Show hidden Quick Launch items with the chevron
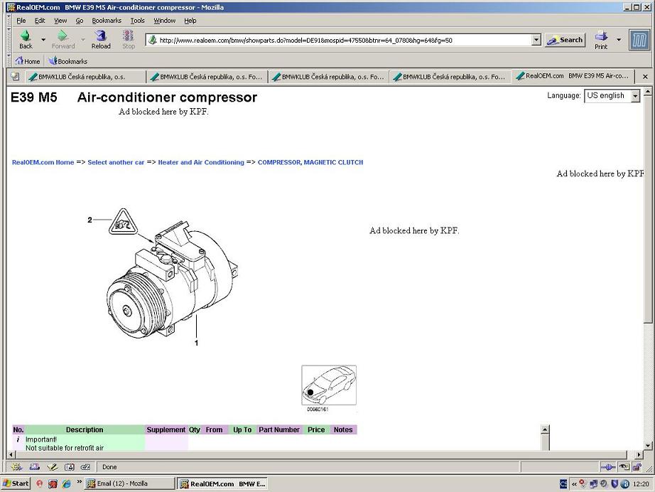The height and width of the screenshot is (492, 655). point(79,482)
